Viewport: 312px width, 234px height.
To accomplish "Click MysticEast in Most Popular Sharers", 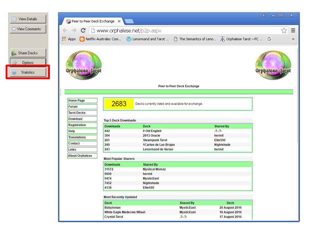I will click(x=151, y=178).
